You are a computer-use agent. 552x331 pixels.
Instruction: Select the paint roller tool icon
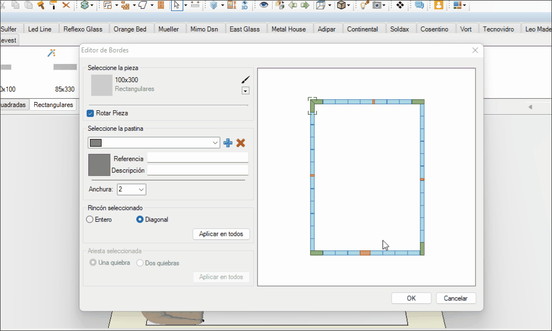click(53, 4)
